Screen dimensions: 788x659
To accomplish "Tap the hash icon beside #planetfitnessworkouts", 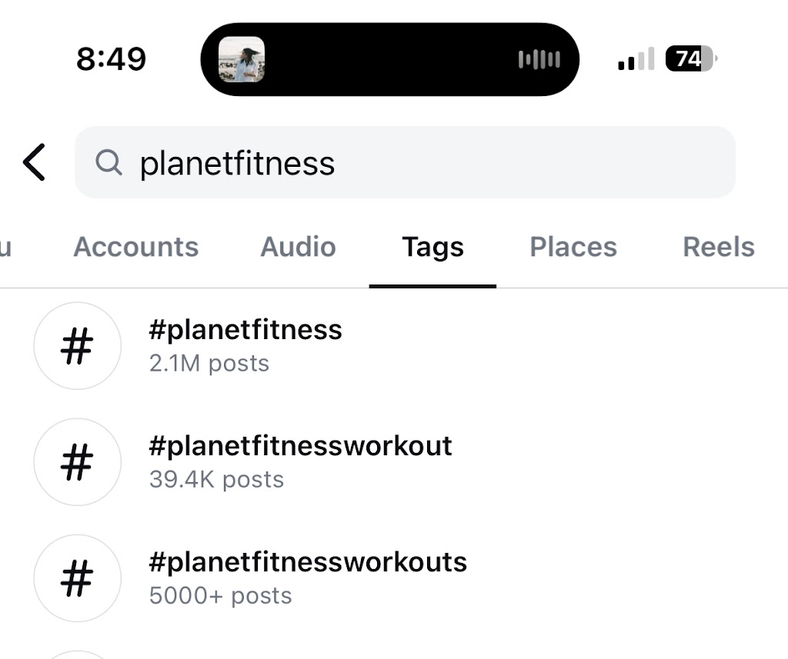I will (77, 578).
